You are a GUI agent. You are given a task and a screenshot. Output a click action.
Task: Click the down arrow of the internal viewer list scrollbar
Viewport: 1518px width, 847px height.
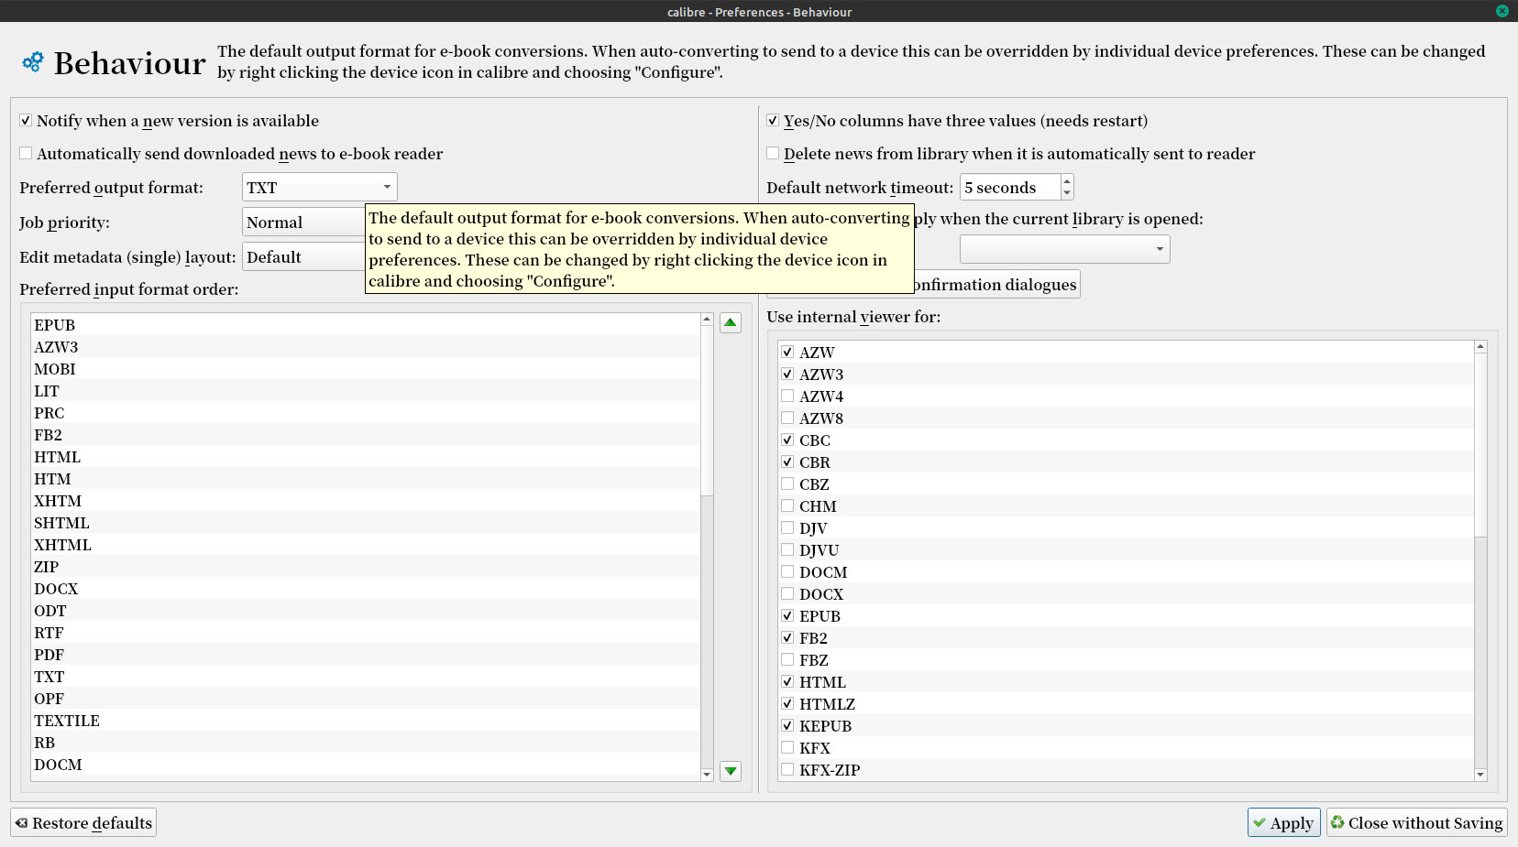[x=1480, y=775]
